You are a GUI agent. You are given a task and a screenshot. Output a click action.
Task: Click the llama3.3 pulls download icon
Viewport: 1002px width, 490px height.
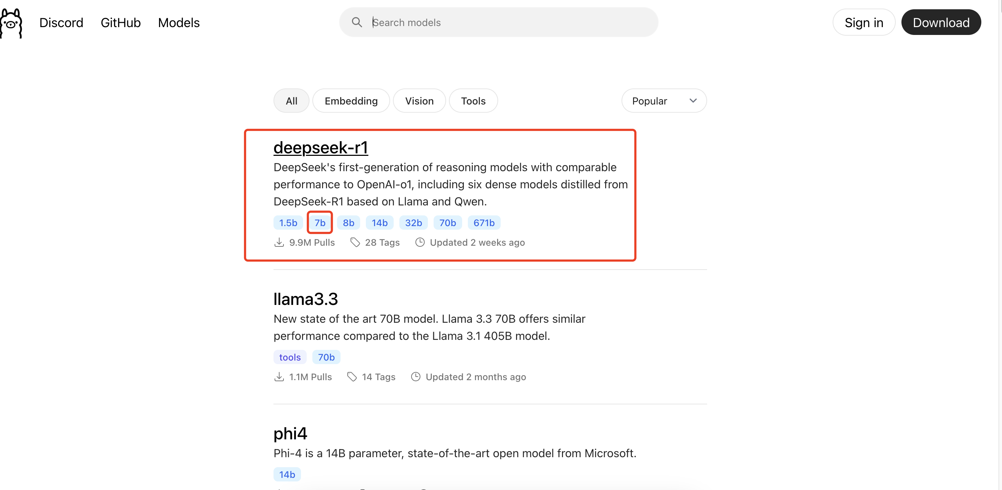coord(279,377)
